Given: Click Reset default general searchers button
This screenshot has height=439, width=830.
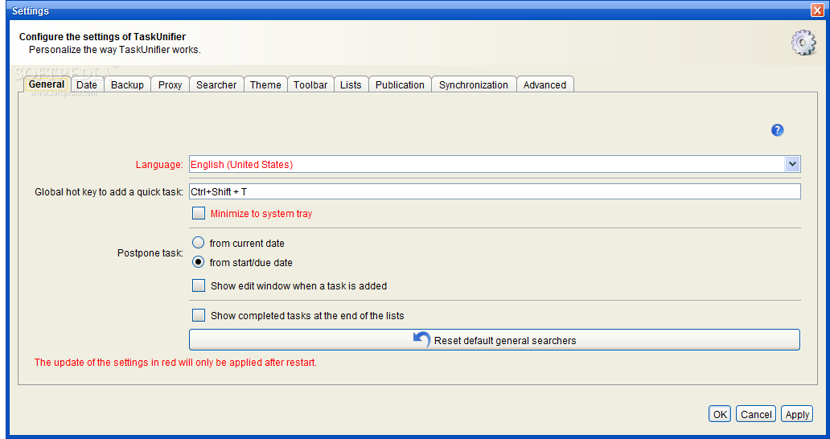Looking at the screenshot, I should (x=495, y=339).
